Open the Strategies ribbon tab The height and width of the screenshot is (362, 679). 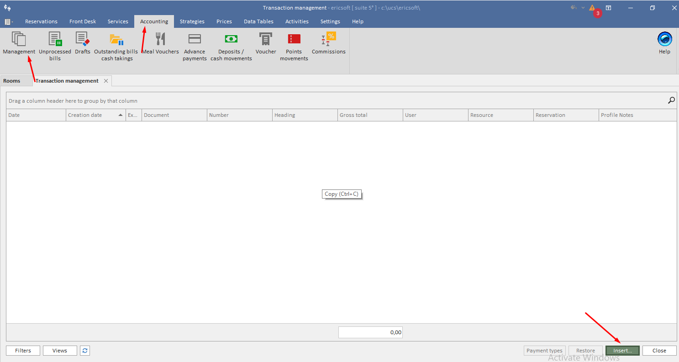pos(192,21)
